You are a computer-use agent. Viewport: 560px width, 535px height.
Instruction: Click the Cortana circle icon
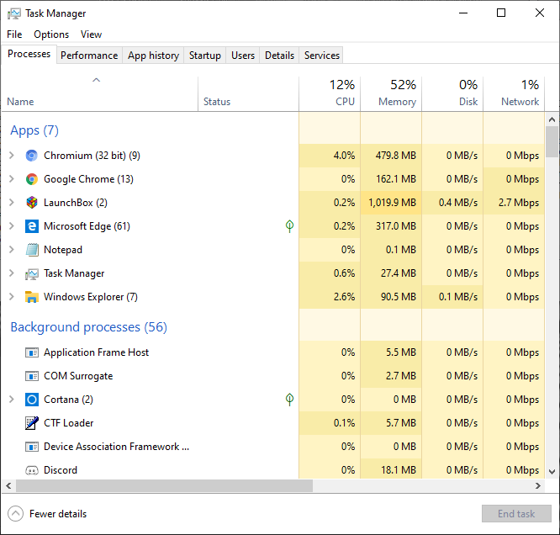[x=32, y=400]
